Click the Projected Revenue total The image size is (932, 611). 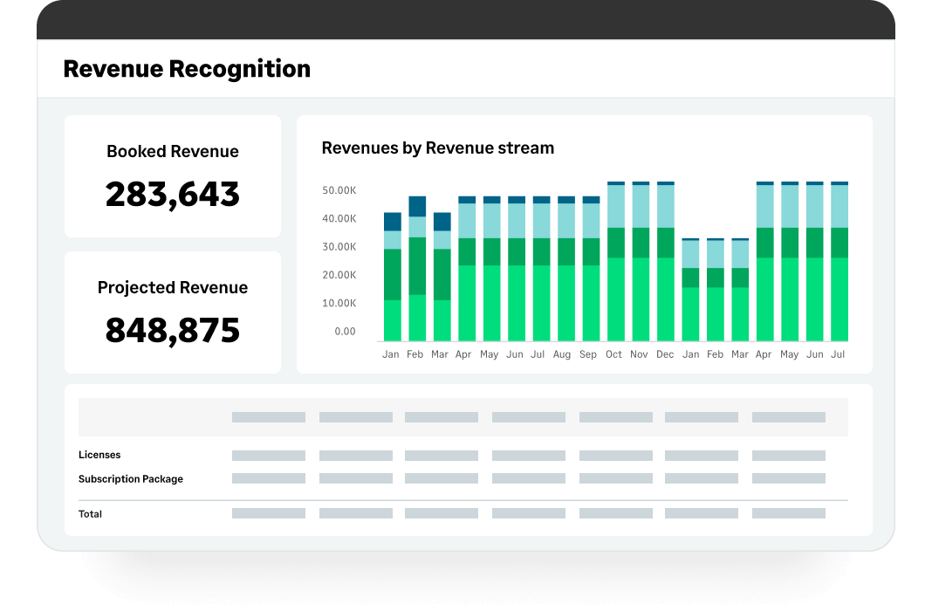(x=172, y=331)
